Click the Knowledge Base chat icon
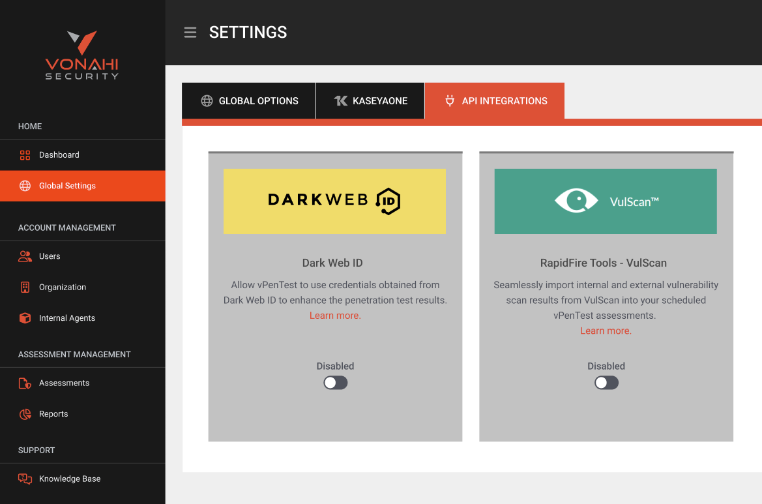 click(x=25, y=479)
